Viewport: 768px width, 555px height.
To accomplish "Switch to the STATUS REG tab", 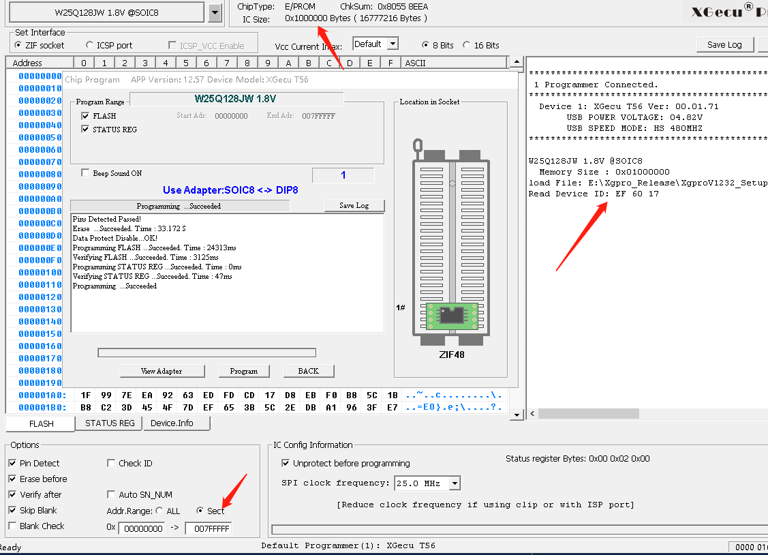I will pos(110,423).
